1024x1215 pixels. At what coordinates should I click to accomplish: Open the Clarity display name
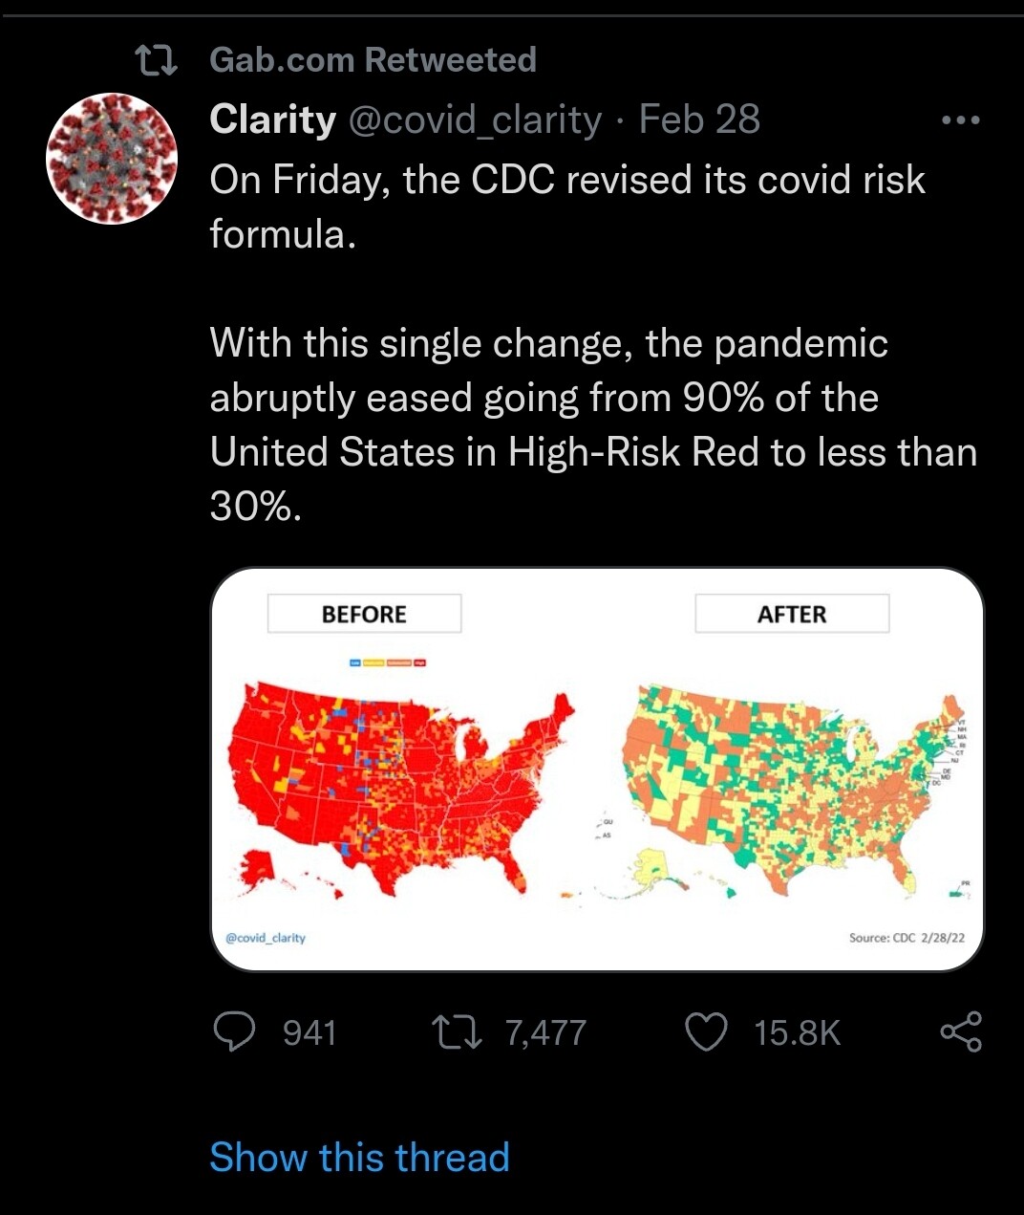coord(272,119)
